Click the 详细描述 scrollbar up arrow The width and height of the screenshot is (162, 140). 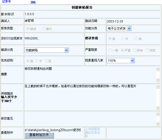pos(158,86)
